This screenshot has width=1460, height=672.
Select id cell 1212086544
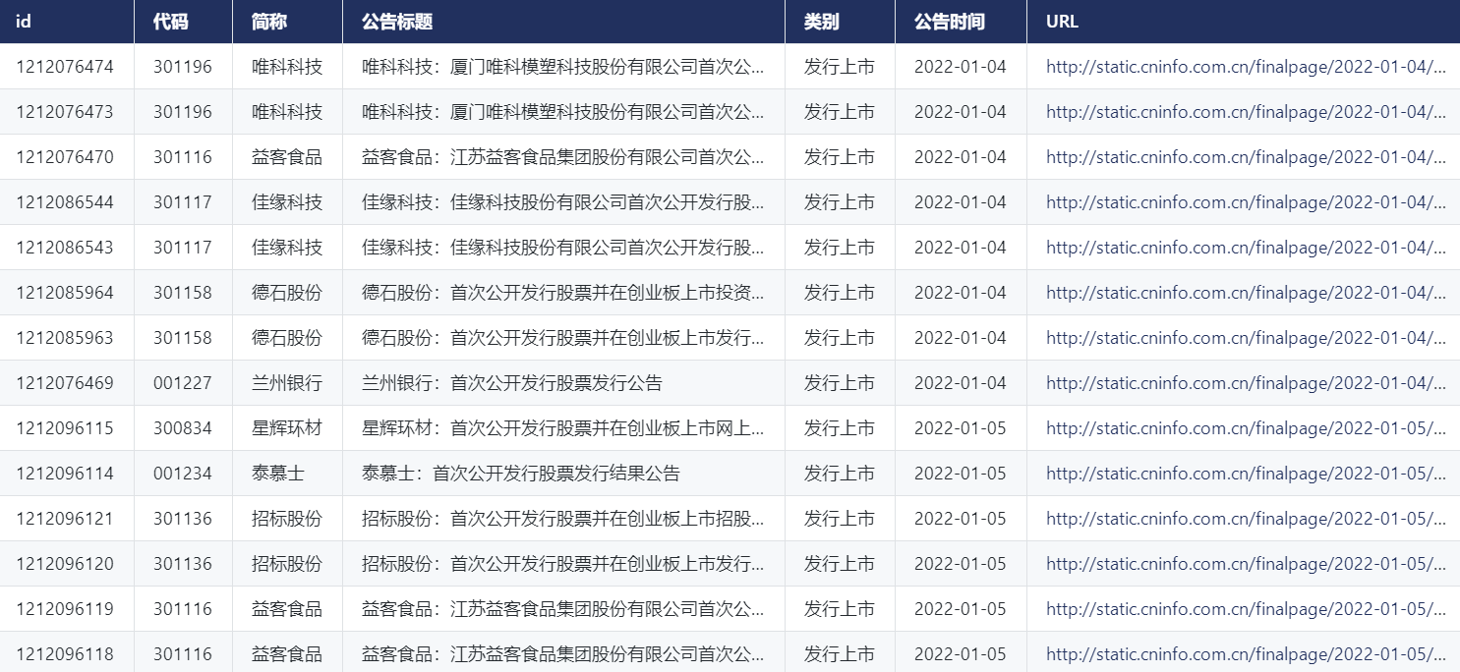[65, 202]
